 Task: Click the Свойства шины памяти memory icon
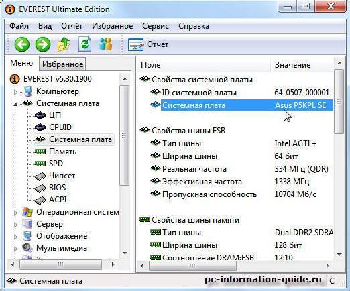(145, 220)
